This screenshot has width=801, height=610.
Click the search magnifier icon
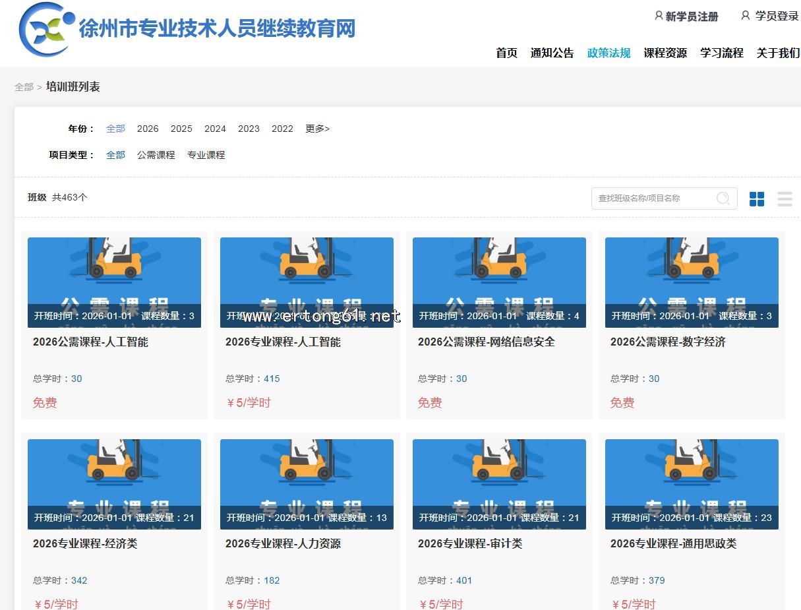(x=723, y=198)
